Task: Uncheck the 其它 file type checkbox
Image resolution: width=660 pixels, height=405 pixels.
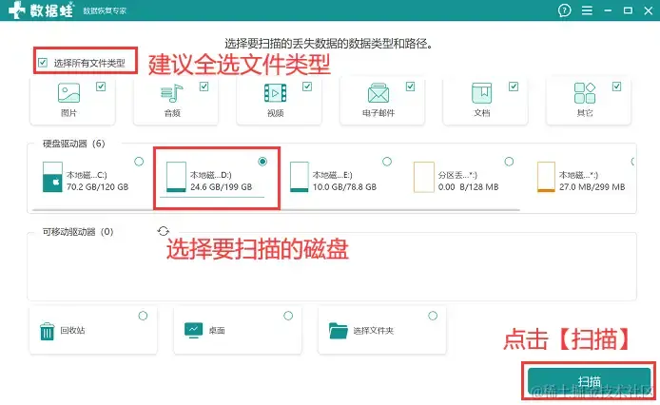Action: tap(616, 87)
